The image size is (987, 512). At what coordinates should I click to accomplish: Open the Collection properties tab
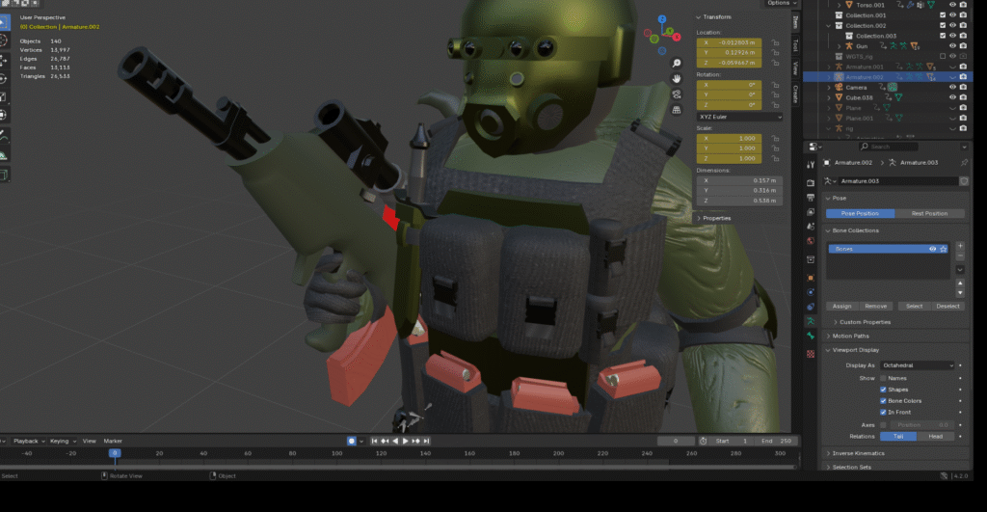pyautogui.click(x=811, y=259)
